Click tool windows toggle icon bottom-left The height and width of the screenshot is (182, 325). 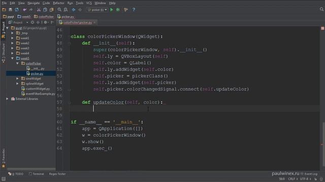pos(4,178)
